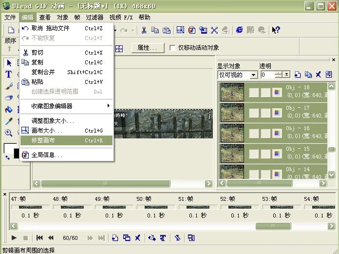Open the 透明 value dropdown arrow
Viewport: 339px width, 254px height.
click(286, 75)
